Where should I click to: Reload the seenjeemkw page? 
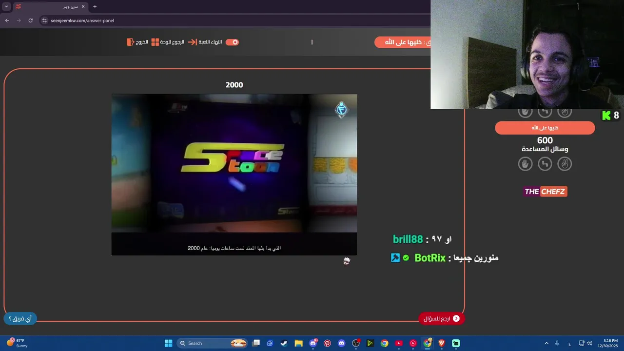31,20
